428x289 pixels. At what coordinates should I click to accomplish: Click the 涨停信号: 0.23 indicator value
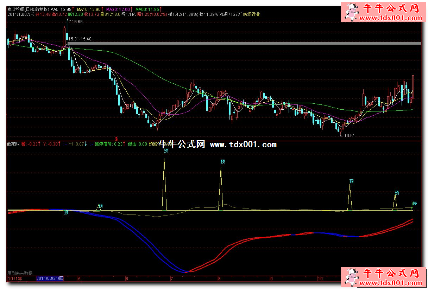pyautogui.click(x=108, y=144)
